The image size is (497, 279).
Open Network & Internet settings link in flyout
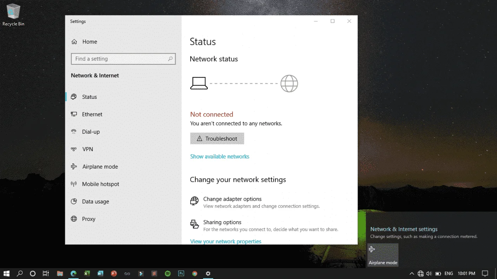(x=404, y=229)
